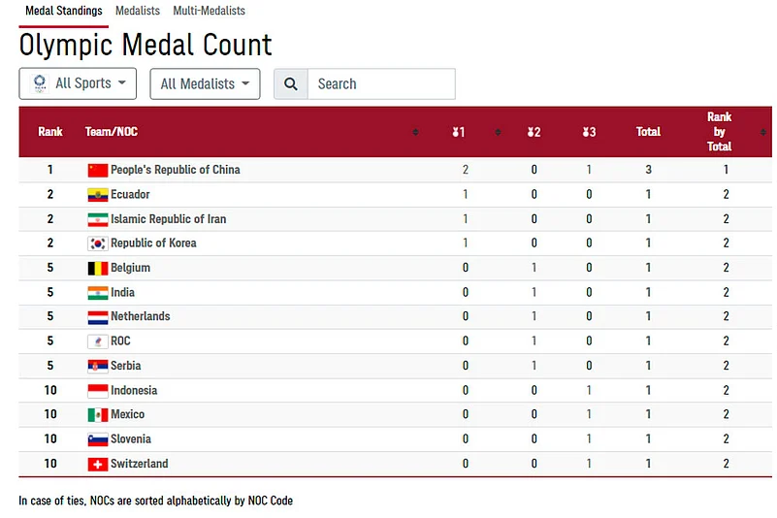The image size is (777, 518).
Task: Expand the All Medalists dropdown
Action: 205,84
